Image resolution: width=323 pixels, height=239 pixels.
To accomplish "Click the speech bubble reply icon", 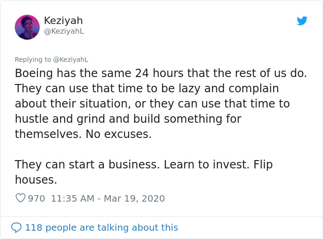I will coord(17,227).
